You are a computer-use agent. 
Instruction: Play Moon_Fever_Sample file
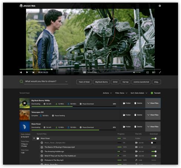[x=42, y=143]
